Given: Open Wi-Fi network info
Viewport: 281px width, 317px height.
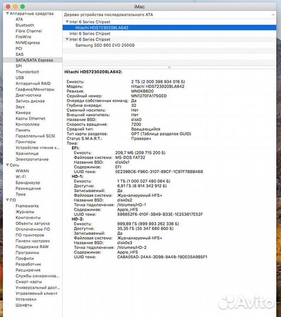Looking at the screenshot, I should pos(21,177).
